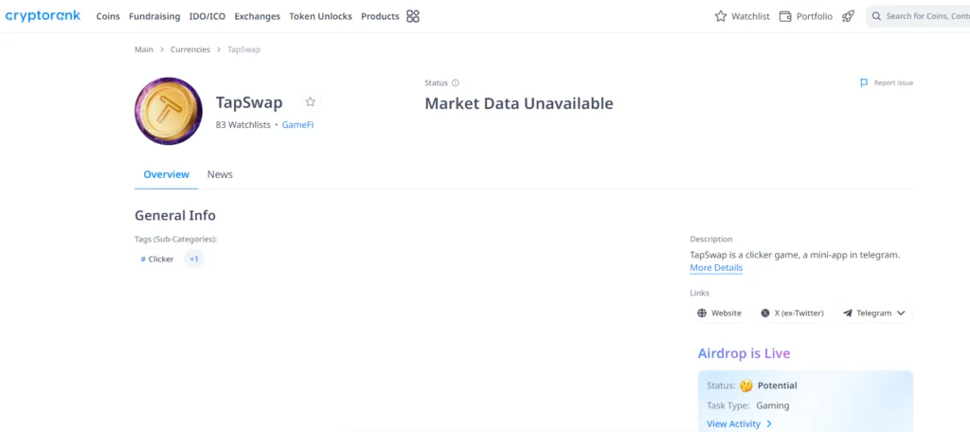Click the search magnifier icon
Viewport: 970px width, 432px height.
(x=876, y=16)
